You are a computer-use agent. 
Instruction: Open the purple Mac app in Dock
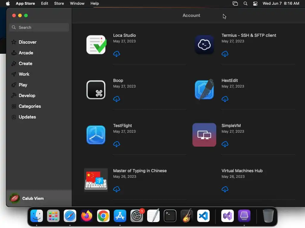tap(244, 216)
